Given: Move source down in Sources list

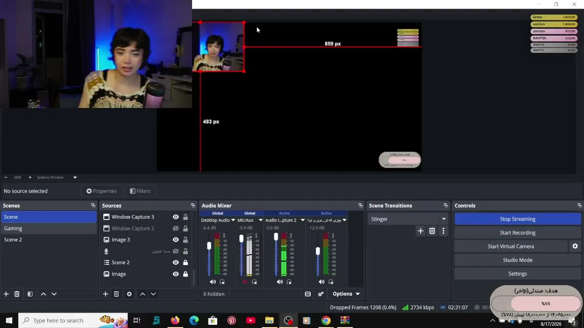Looking at the screenshot, I should 153,294.
